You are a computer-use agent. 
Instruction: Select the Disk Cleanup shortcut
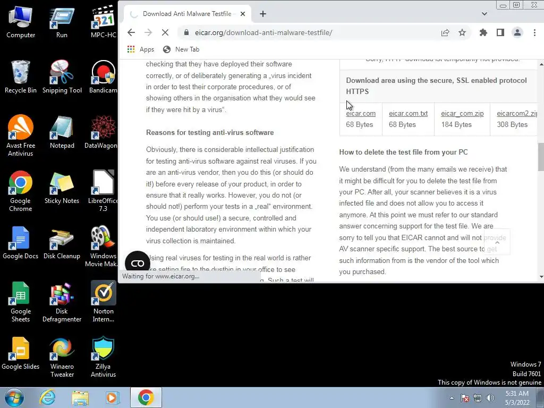[x=62, y=242]
